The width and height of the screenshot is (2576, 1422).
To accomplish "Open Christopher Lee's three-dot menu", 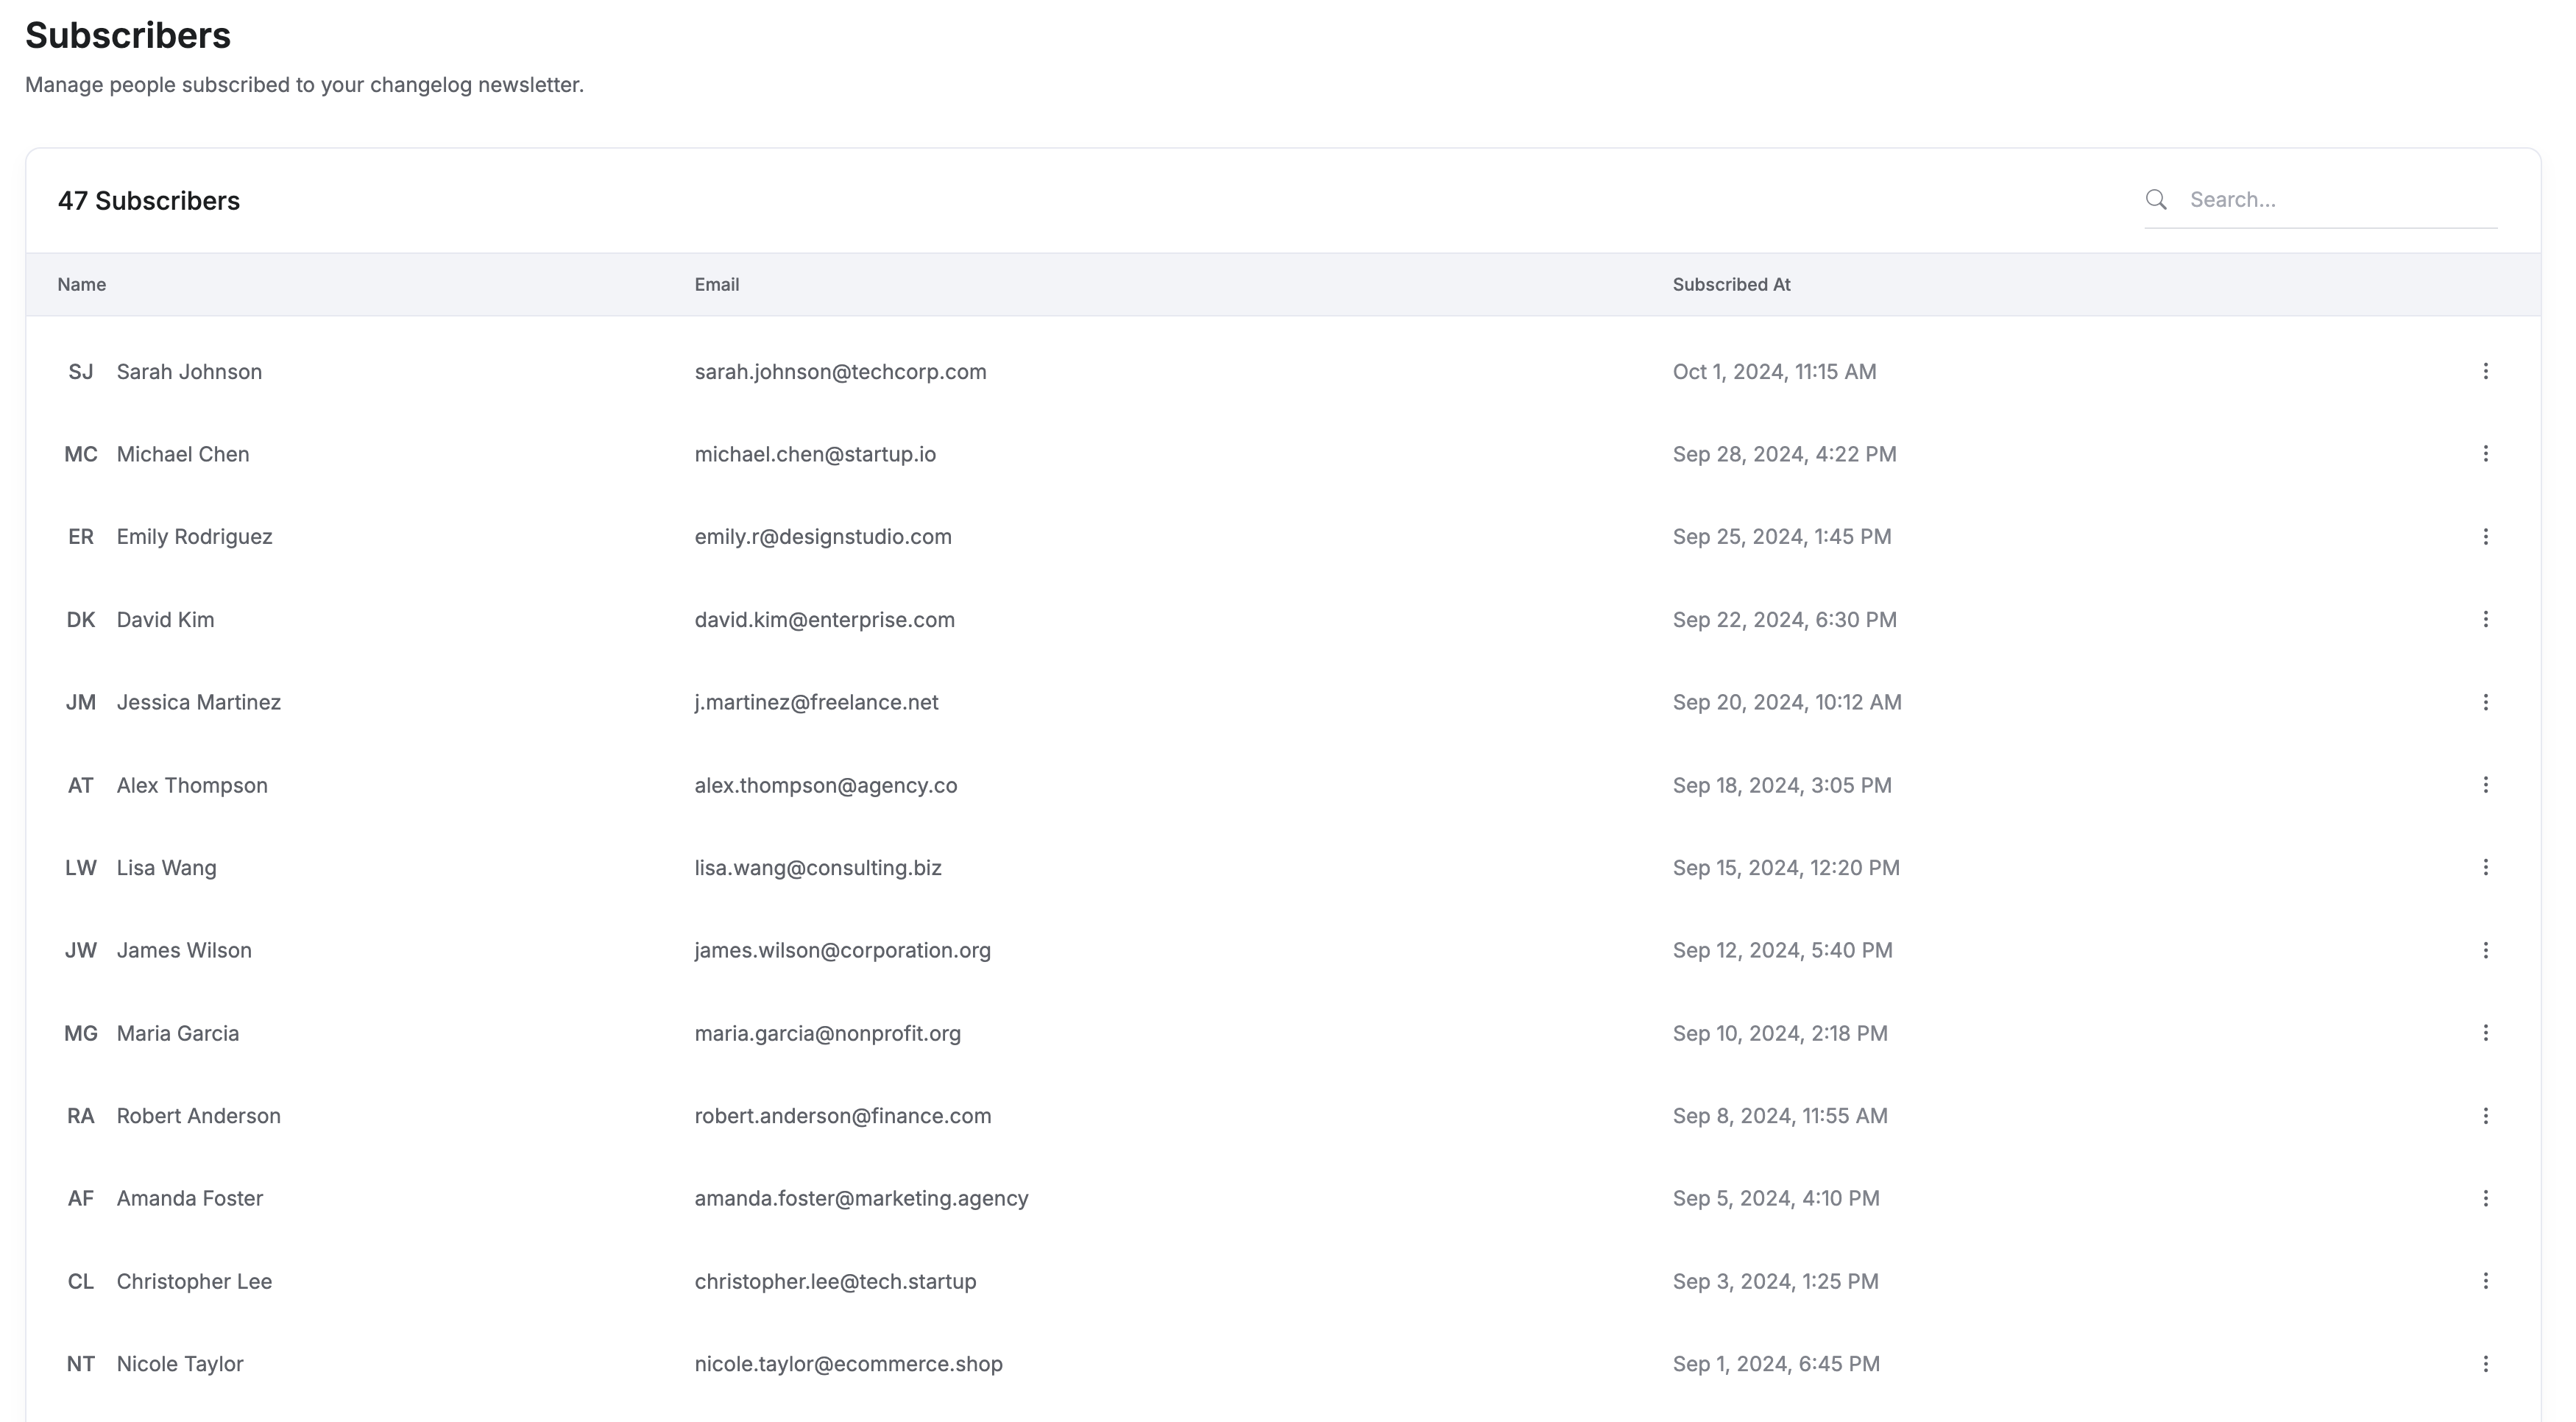I will coord(2485,1281).
